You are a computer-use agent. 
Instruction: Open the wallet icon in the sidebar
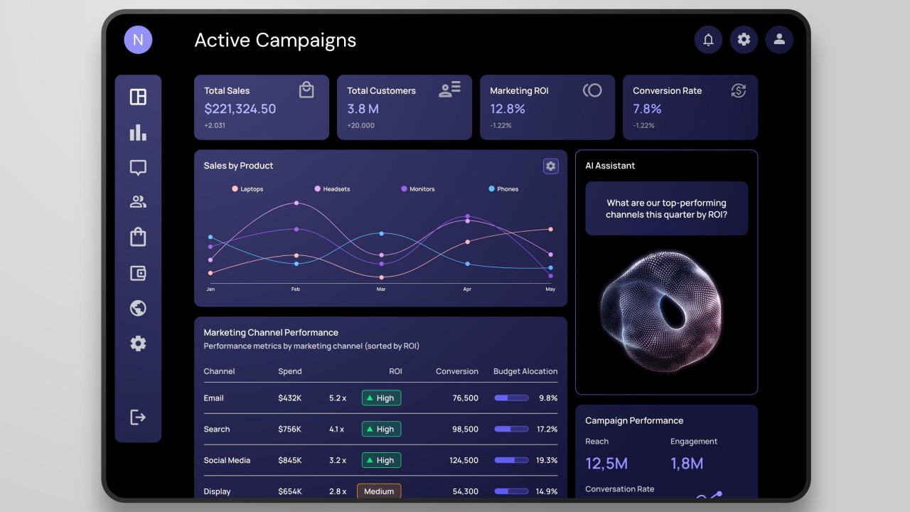pyautogui.click(x=138, y=272)
